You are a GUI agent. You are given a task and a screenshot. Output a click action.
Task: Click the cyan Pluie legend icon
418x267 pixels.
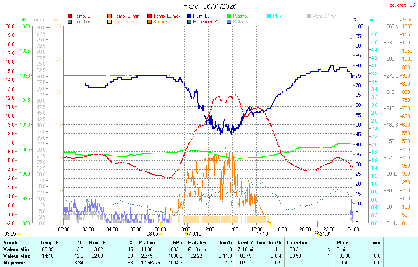(269, 16)
